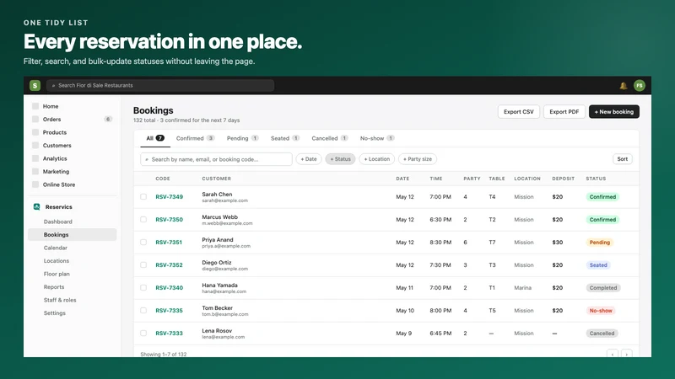Screen dimensions: 675x379
Task: Select the checkbox for RSV-7349
Action: [x=143, y=197]
